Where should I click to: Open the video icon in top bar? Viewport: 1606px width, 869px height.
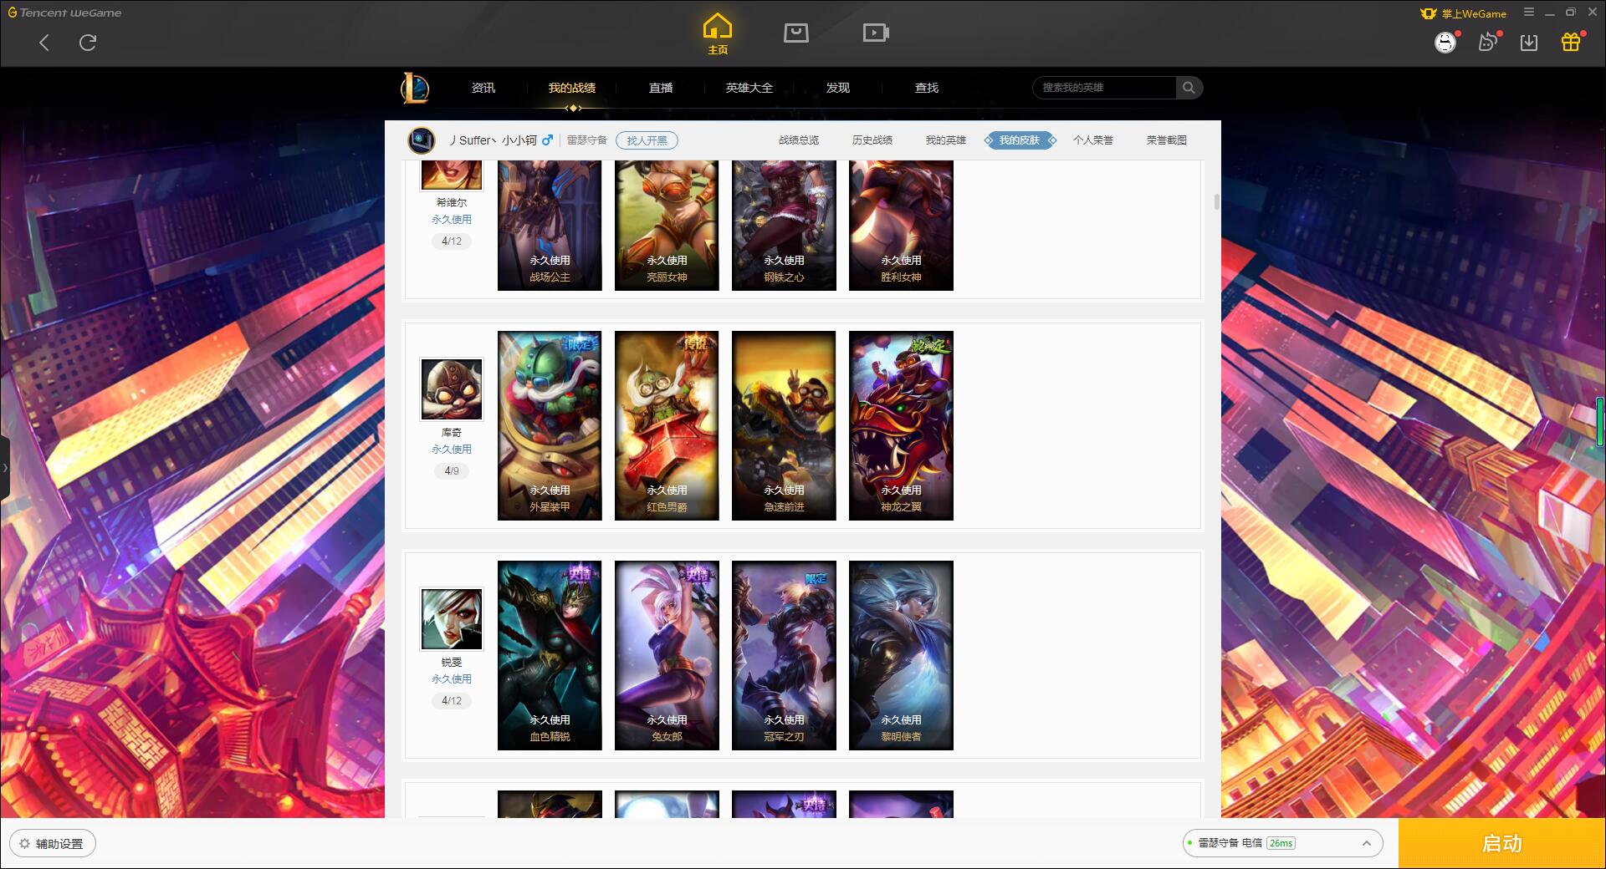[x=875, y=33]
